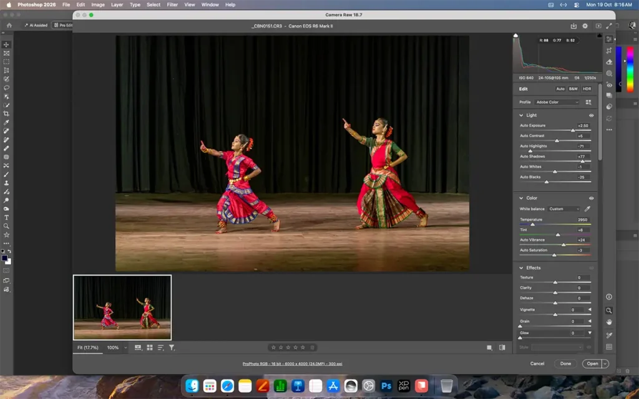The height and width of the screenshot is (399, 639).
Task: Open the ProPhoto RGB workflow options link
Action: [x=292, y=364]
